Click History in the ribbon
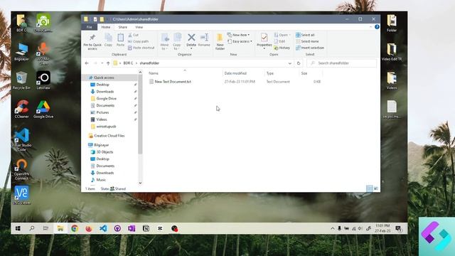Screen dimensions: 455x256 [x=282, y=48]
